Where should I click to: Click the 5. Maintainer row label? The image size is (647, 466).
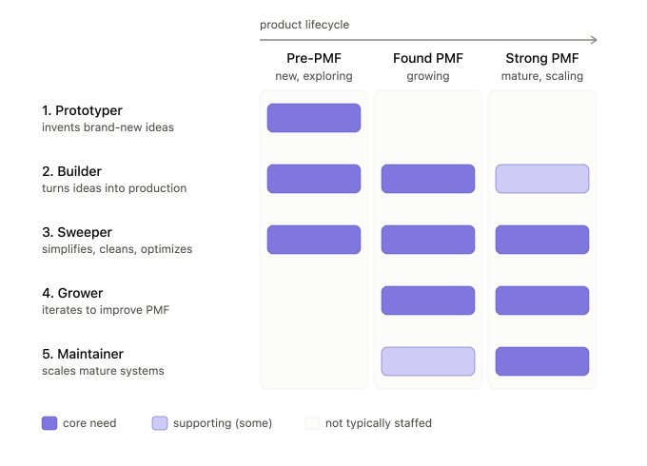83,354
